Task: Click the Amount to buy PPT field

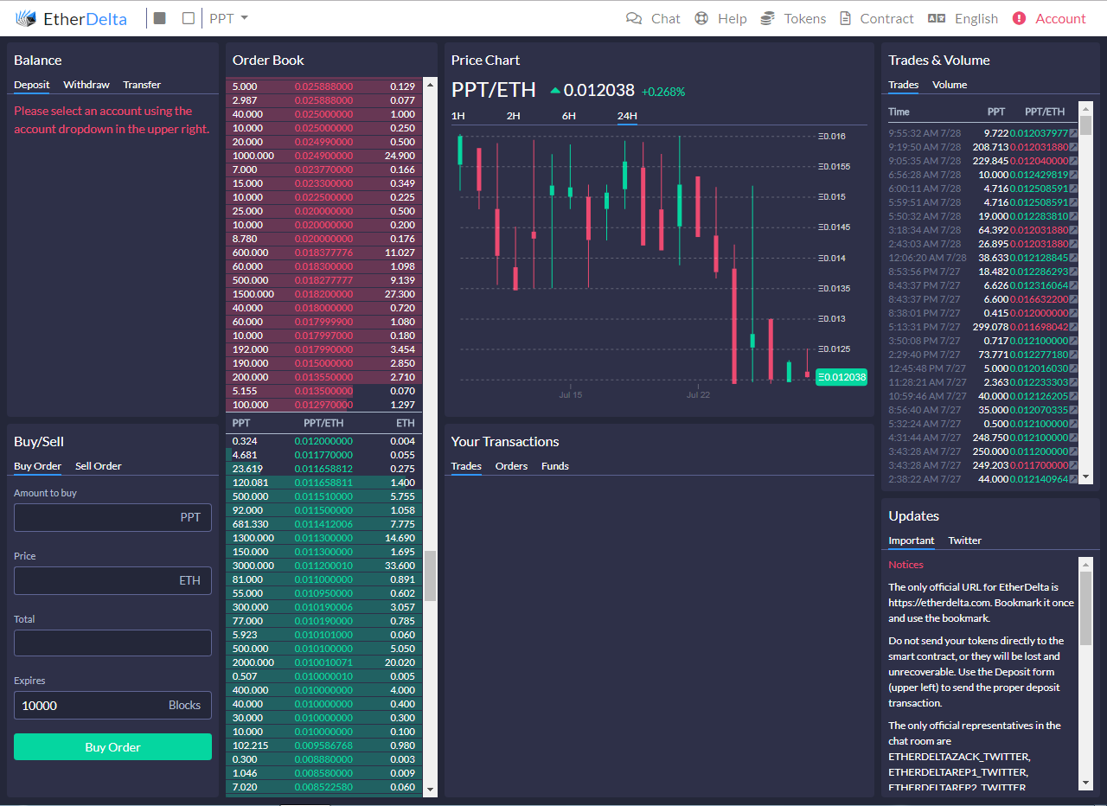Action: 112,517
